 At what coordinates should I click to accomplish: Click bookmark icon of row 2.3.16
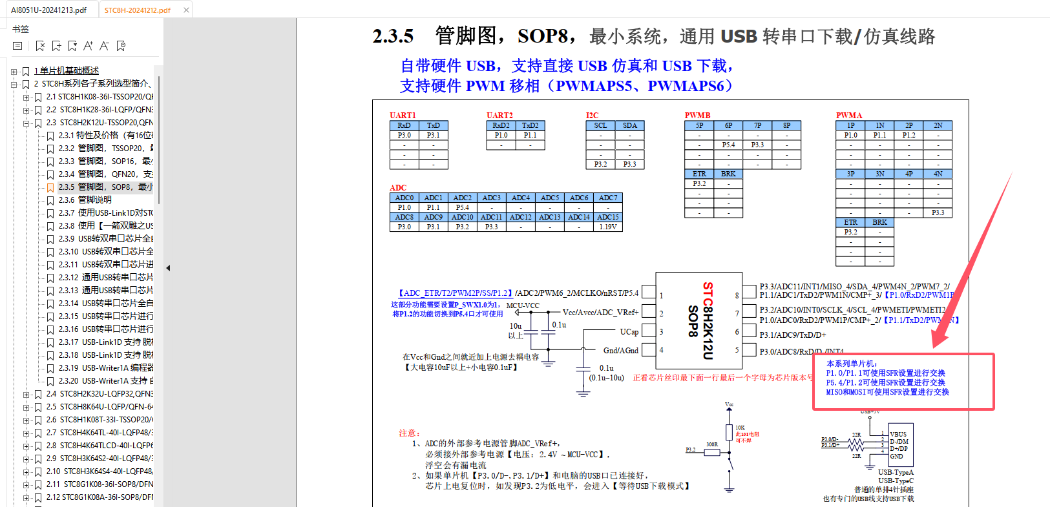pyautogui.click(x=50, y=329)
